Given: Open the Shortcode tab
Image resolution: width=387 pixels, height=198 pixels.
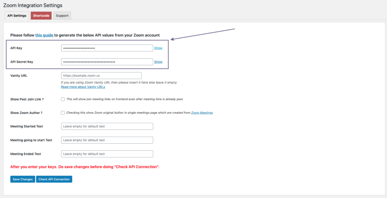Looking at the screenshot, I should click(41, 15).
